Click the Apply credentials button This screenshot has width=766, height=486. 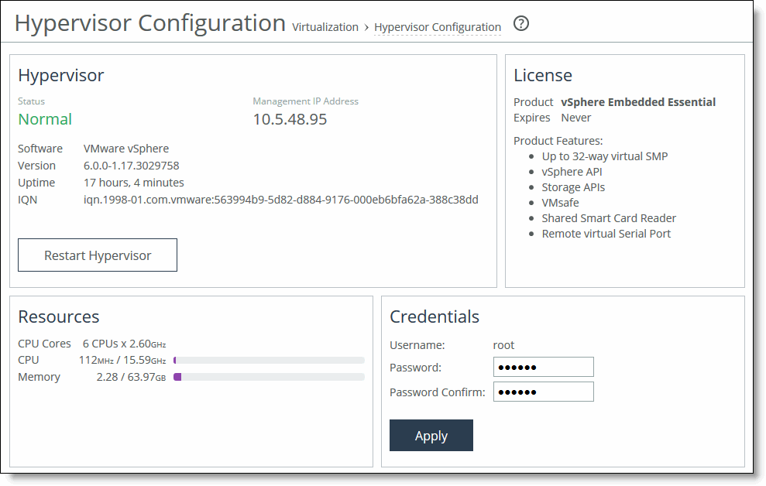tap(431, 435)
